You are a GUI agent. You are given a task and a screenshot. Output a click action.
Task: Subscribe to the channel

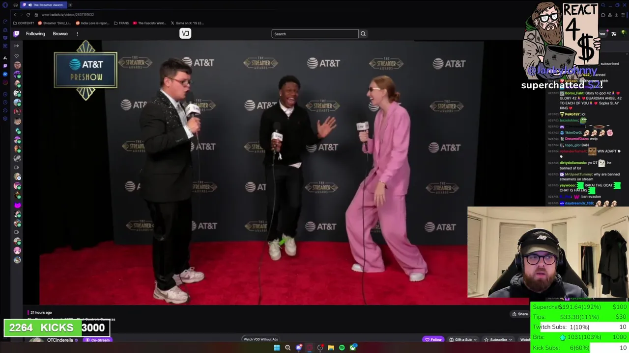(x=496, y=340)
